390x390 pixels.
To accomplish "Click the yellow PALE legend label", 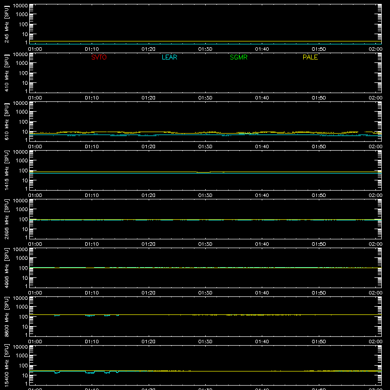I will pos(310,57).
